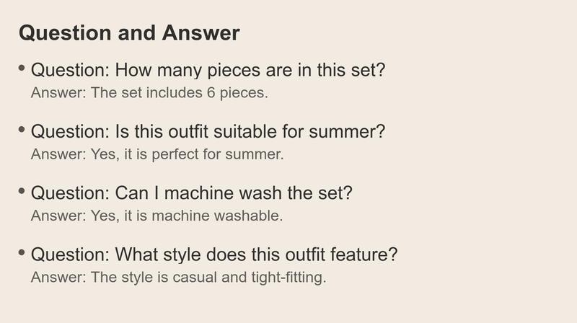577x323 pixels.
Task: Click the bullet before the machine wash question
Action: click(22, 191)
